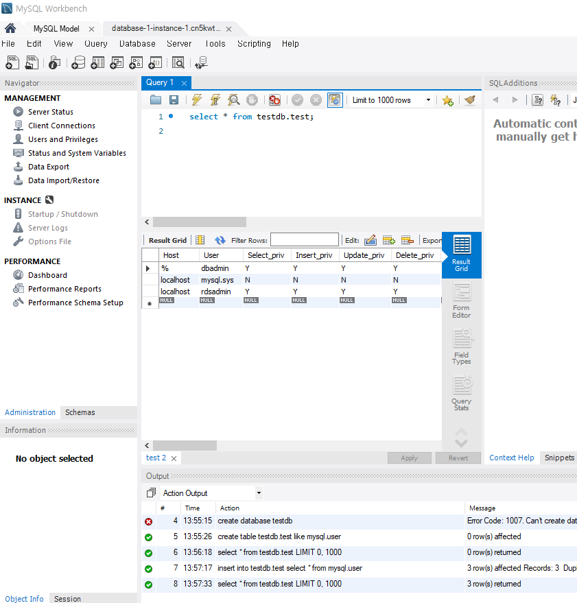
Task: Open the Snippets tab
Action: [559, 458]
